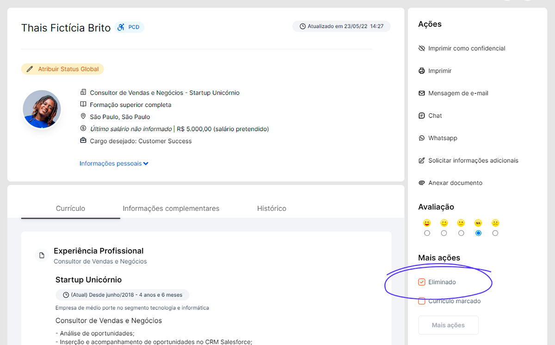Click Empresa de médio porte description text
Screen dimensions: 555x345
click(x=132, y=308)
